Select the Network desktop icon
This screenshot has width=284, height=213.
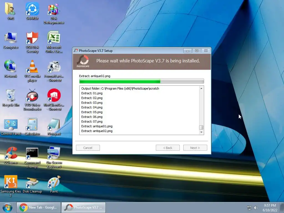[11, 69]
